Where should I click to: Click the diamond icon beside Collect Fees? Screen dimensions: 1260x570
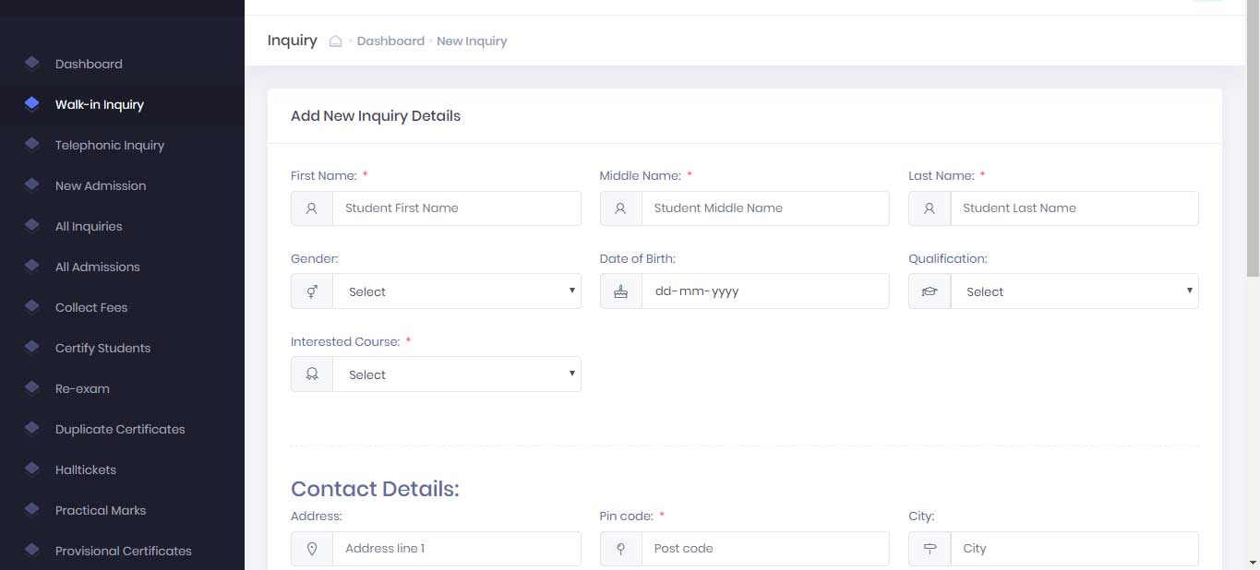pos(32,307)
